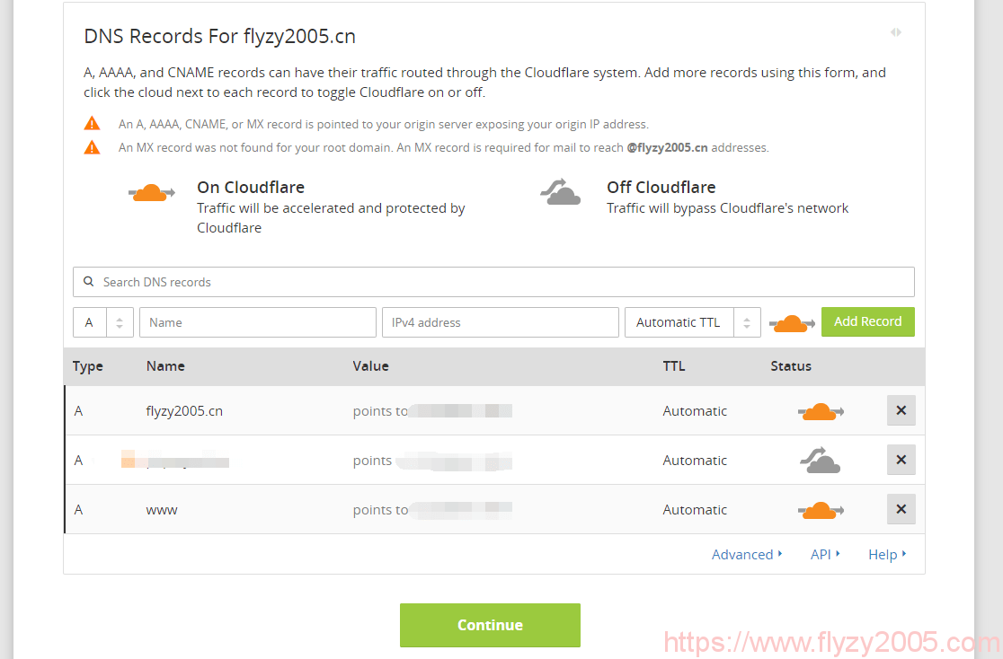Viewport: 1003px width, 659px height.
Task: Focus the Search DNS records box
Action: [493, 282]
